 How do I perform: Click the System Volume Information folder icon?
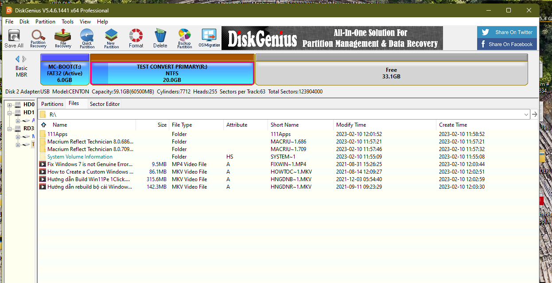point(43,157)
